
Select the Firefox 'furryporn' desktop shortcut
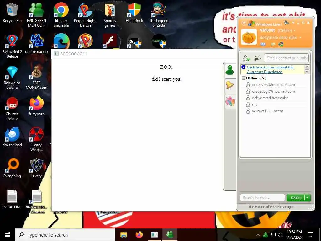36,106
